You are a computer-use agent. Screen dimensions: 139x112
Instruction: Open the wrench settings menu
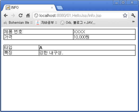pyautogui.click(x=133, y=16)
